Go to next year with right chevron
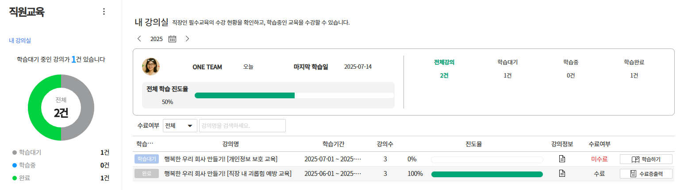Image resolution: width=684 pixels, height=190 pixels. [187, 39]
